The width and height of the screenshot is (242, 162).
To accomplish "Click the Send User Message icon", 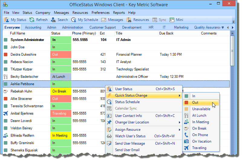I will (x=109, y=144).
